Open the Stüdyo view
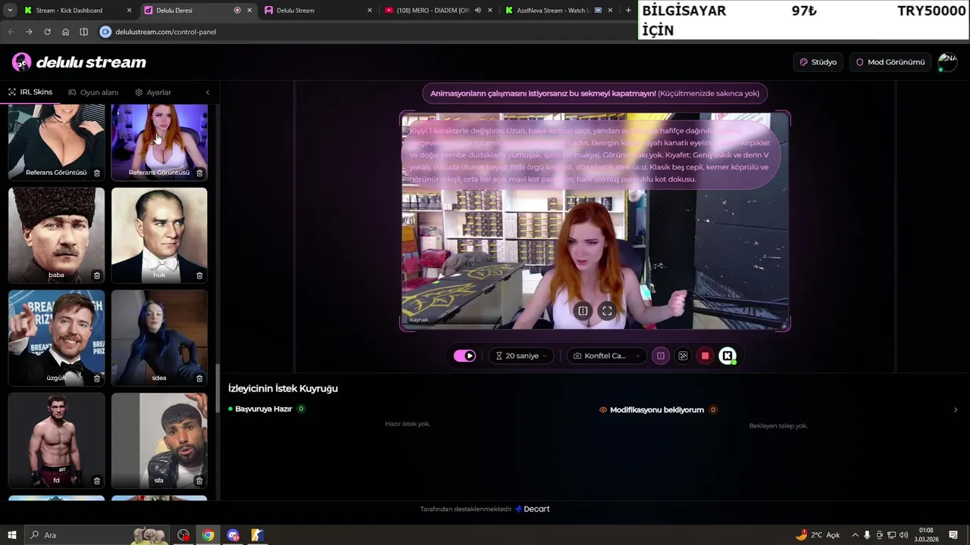Viewport: 970px width, 545px height. click(x=818, y=62)
